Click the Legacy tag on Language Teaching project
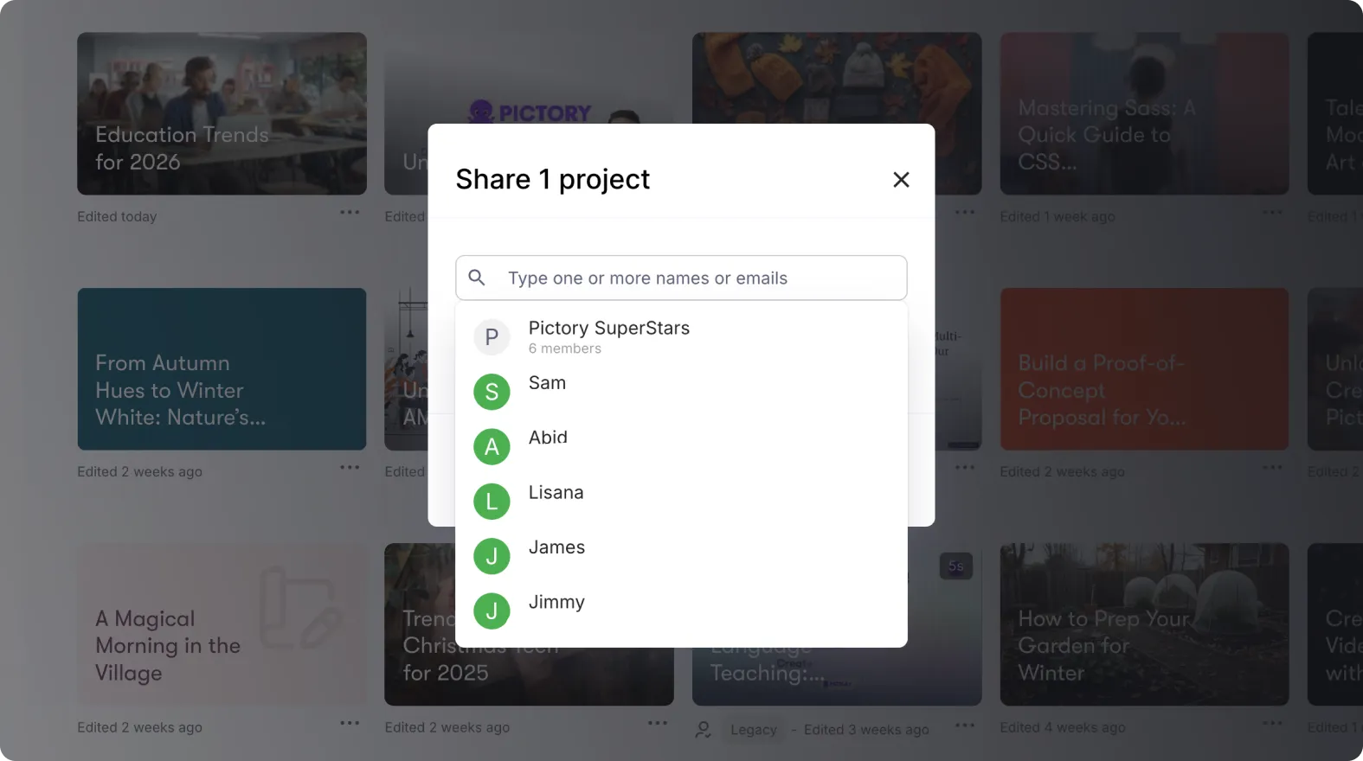Viewport: 1363px width, 761px height. coord(754,730)
